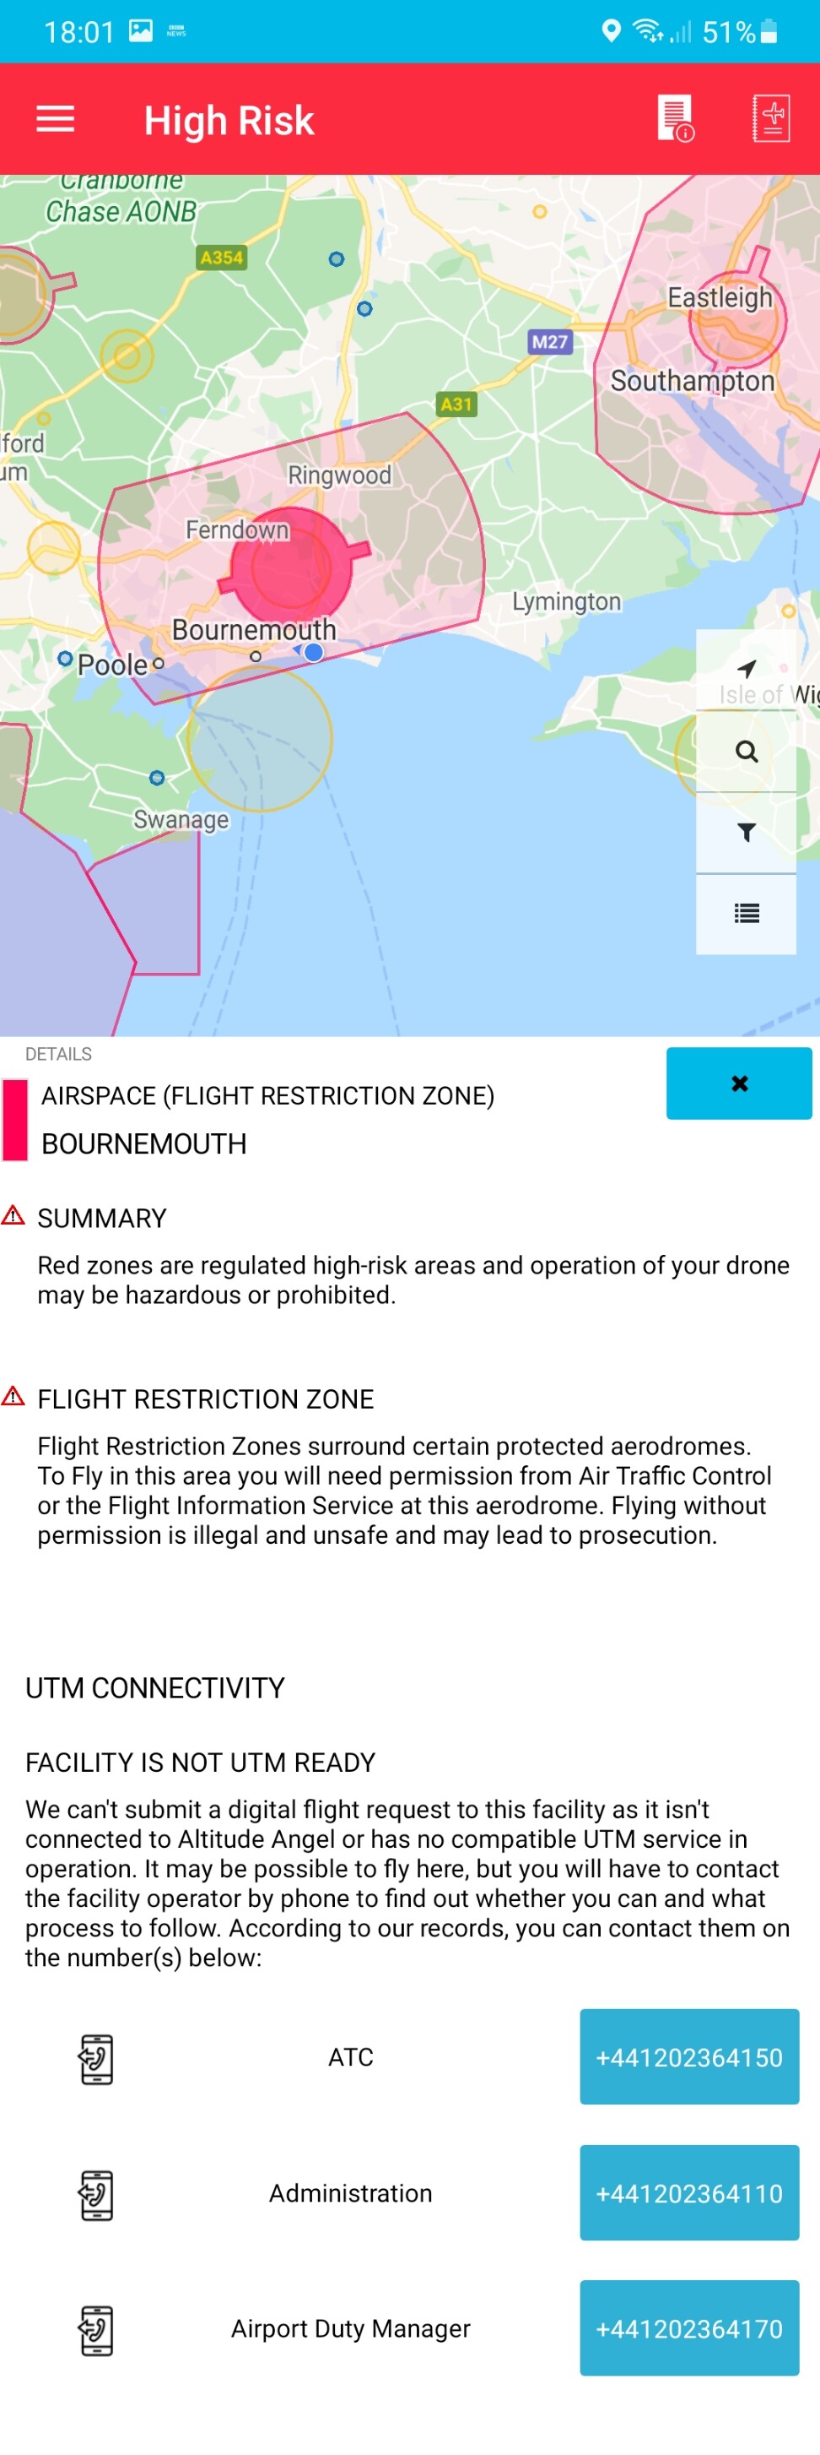
Task: Tap the yellow circle near Swanage
Action: (260, 739)
